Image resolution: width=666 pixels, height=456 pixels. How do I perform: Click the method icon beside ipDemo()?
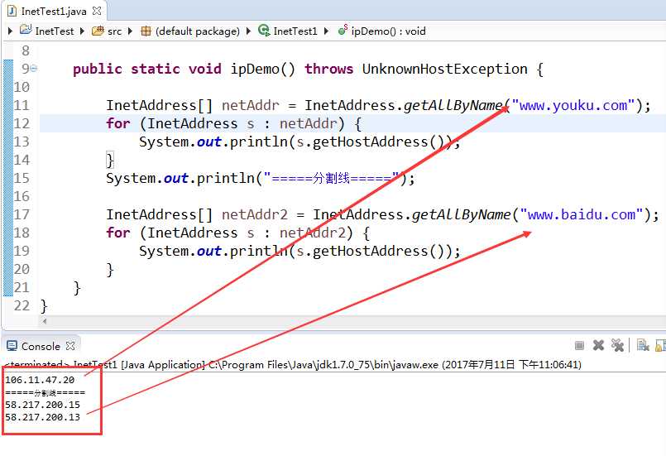tap(343, 30)
